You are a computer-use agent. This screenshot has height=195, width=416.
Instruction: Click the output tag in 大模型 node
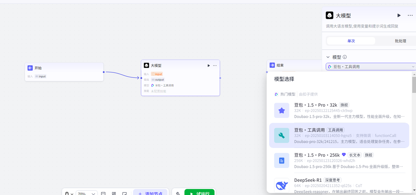point(158,80)
